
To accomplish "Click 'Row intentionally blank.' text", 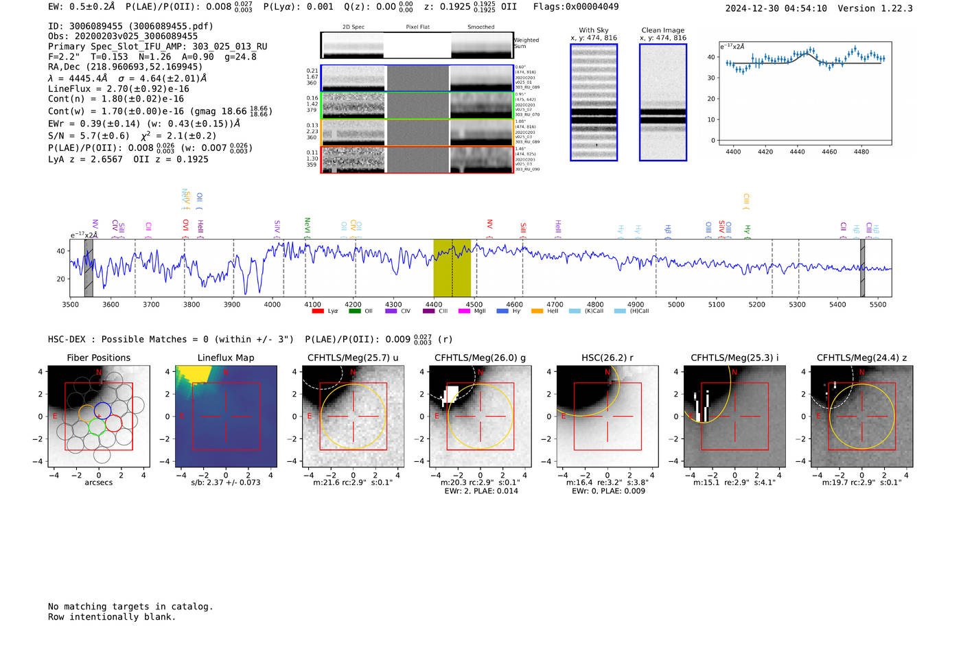I will point(112,617).
